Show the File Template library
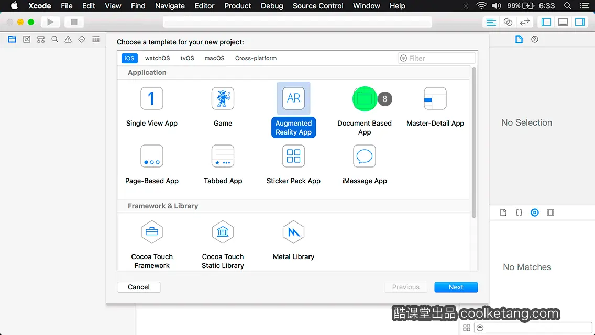This screenshot has width=595, height=335. pos(503,213)
